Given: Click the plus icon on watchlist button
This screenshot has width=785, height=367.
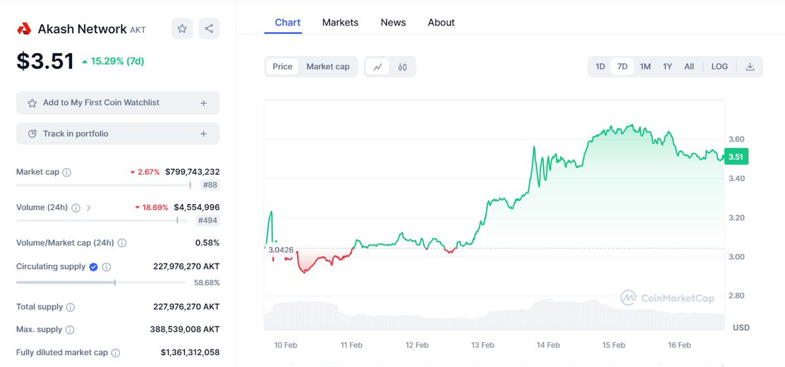Looking at the screenshot, I should click(x=203, y=103).
